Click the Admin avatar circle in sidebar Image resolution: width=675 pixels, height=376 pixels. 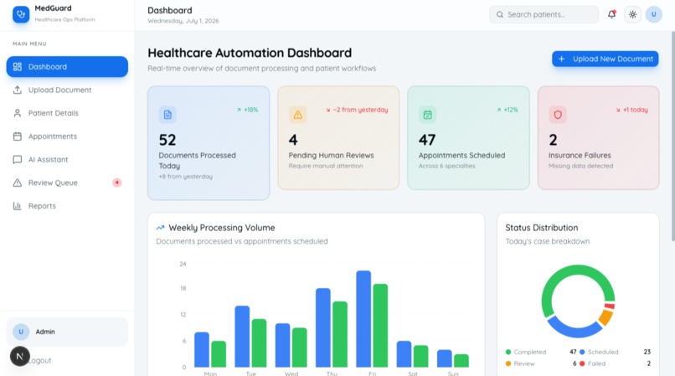[x=21, y=332]
